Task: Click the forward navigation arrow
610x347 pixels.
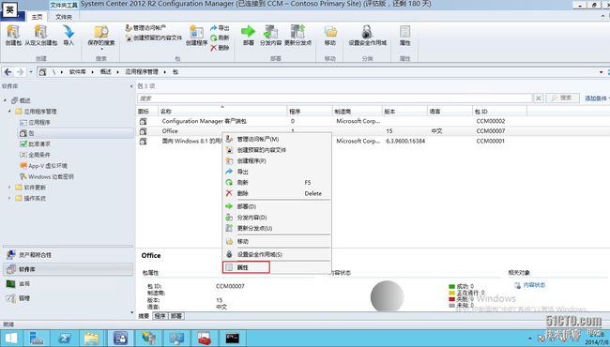Action: [x=20, y=72]
